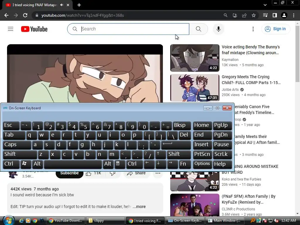Click the zoom magnifier icon in address bar

click(226, 15)
